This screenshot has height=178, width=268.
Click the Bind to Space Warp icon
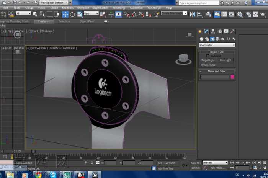pos(11,14)
